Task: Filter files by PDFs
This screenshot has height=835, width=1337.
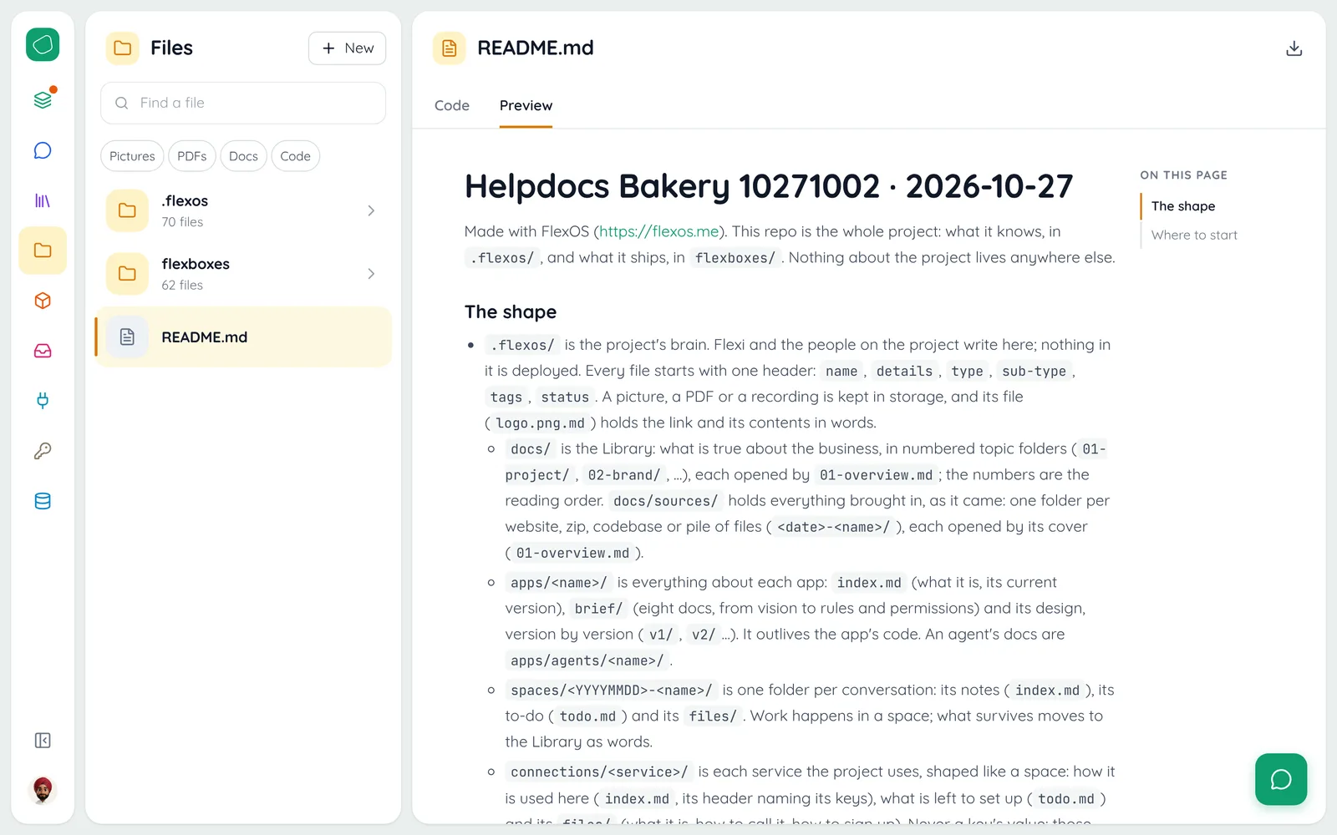Action: tap(191, 156)
